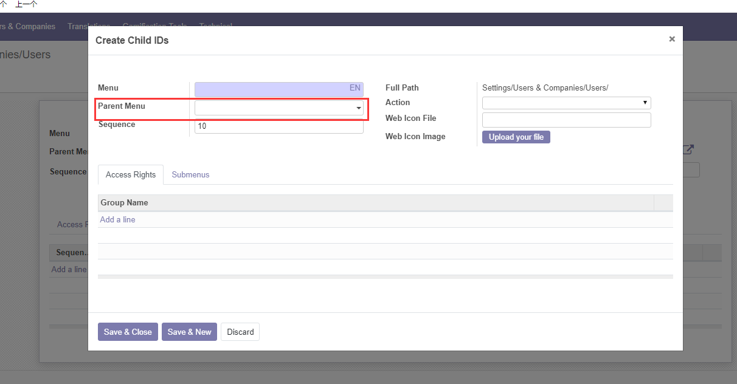The width and height of the screenshot is (737, 384).
Task: Select the Access Rights tab
Action: (130, 174)
